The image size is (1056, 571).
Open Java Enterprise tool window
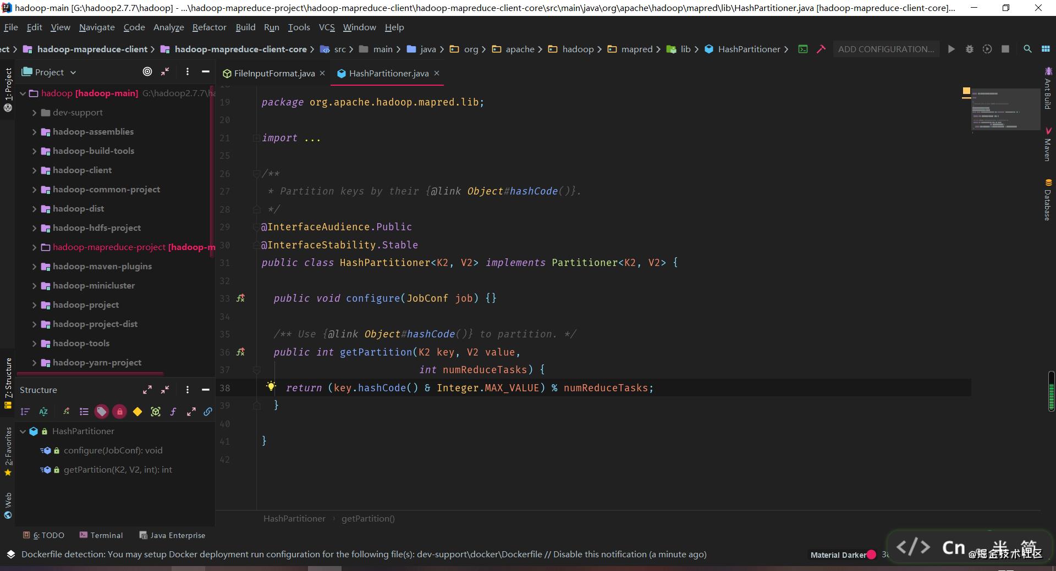(x=172, y=535)
